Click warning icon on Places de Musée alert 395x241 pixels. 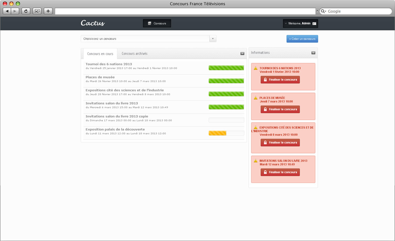256,98
